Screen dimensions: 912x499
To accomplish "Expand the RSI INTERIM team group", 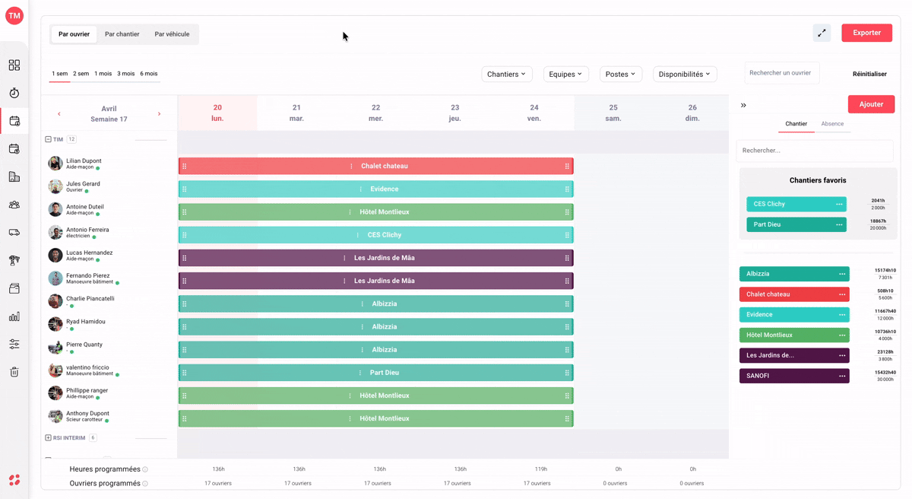I will [x=48, y=438].
